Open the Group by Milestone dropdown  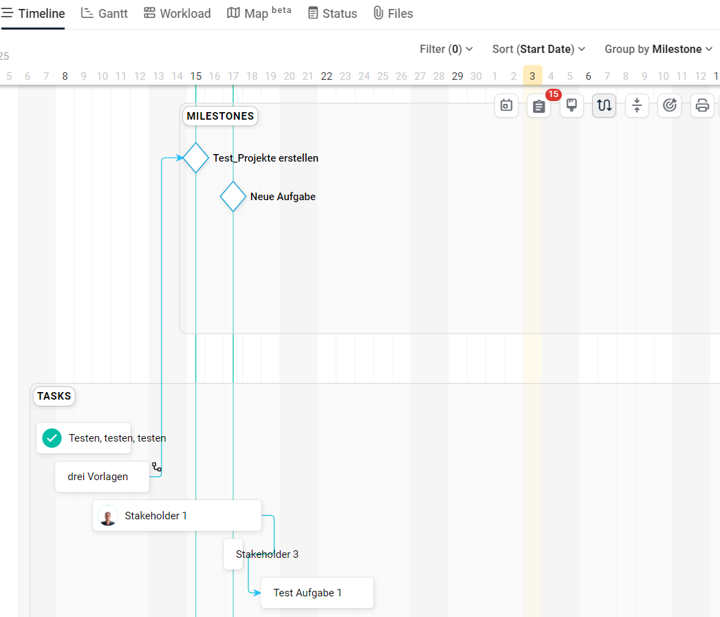click(659, 49)
